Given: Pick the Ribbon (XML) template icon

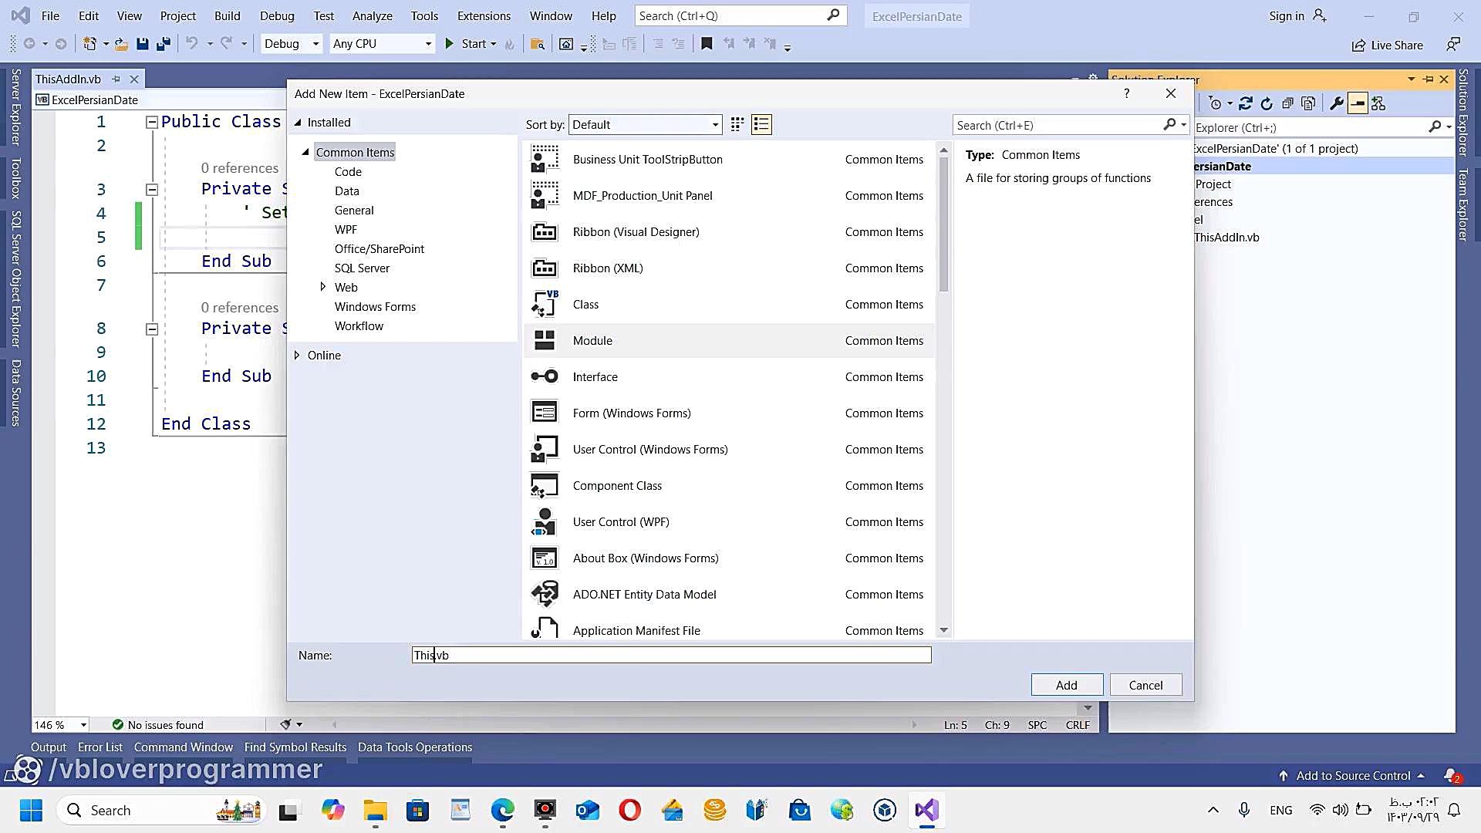Looking at the screenshot, I should pyautogui.click(x=545, y=268).
